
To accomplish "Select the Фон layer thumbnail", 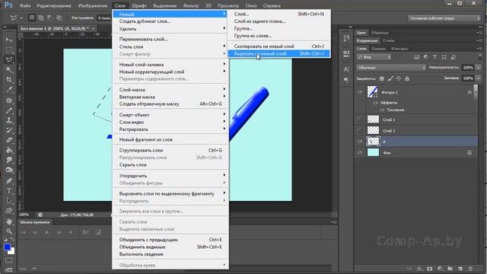I will pos(373,152).
